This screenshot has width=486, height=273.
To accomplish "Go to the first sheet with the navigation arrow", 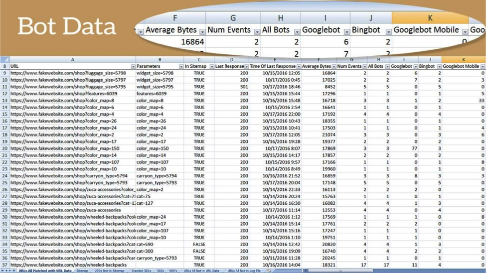I will point(2,271).
